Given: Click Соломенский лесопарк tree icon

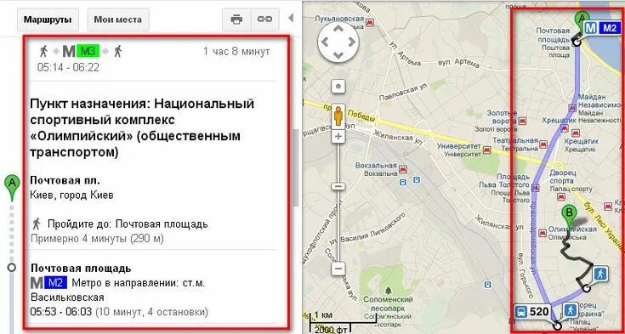Looking at the screenshot, I should click(388, 291).
